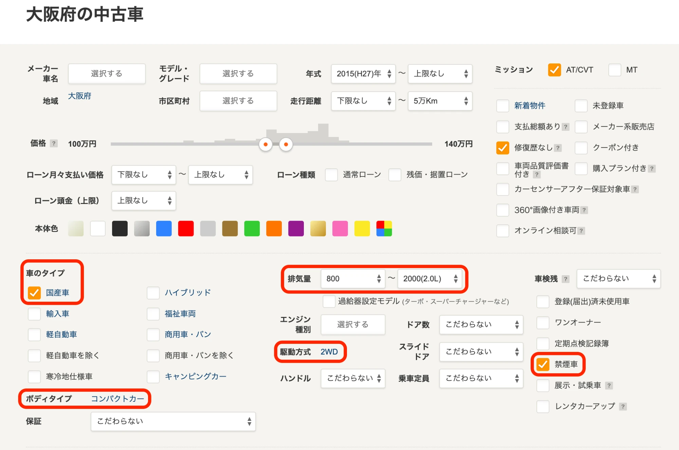Uncheck the AT/CVT mission checkbox
The width and height of the screenshot is (679, 450).
coord(554,70)
